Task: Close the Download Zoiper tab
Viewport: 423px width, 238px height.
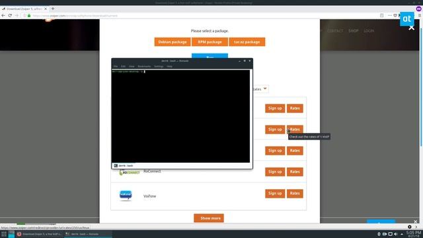Action: (x=46, y=9)
